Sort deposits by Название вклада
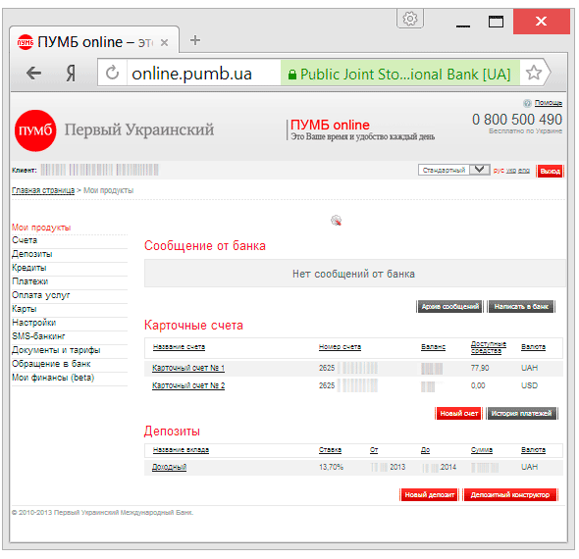Image resolution: width=579 pixels, height=559 pixels. (181, 450)
